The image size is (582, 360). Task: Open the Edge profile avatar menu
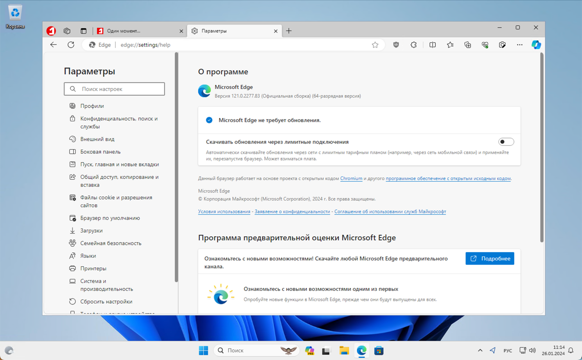click(x=51, y=31)
